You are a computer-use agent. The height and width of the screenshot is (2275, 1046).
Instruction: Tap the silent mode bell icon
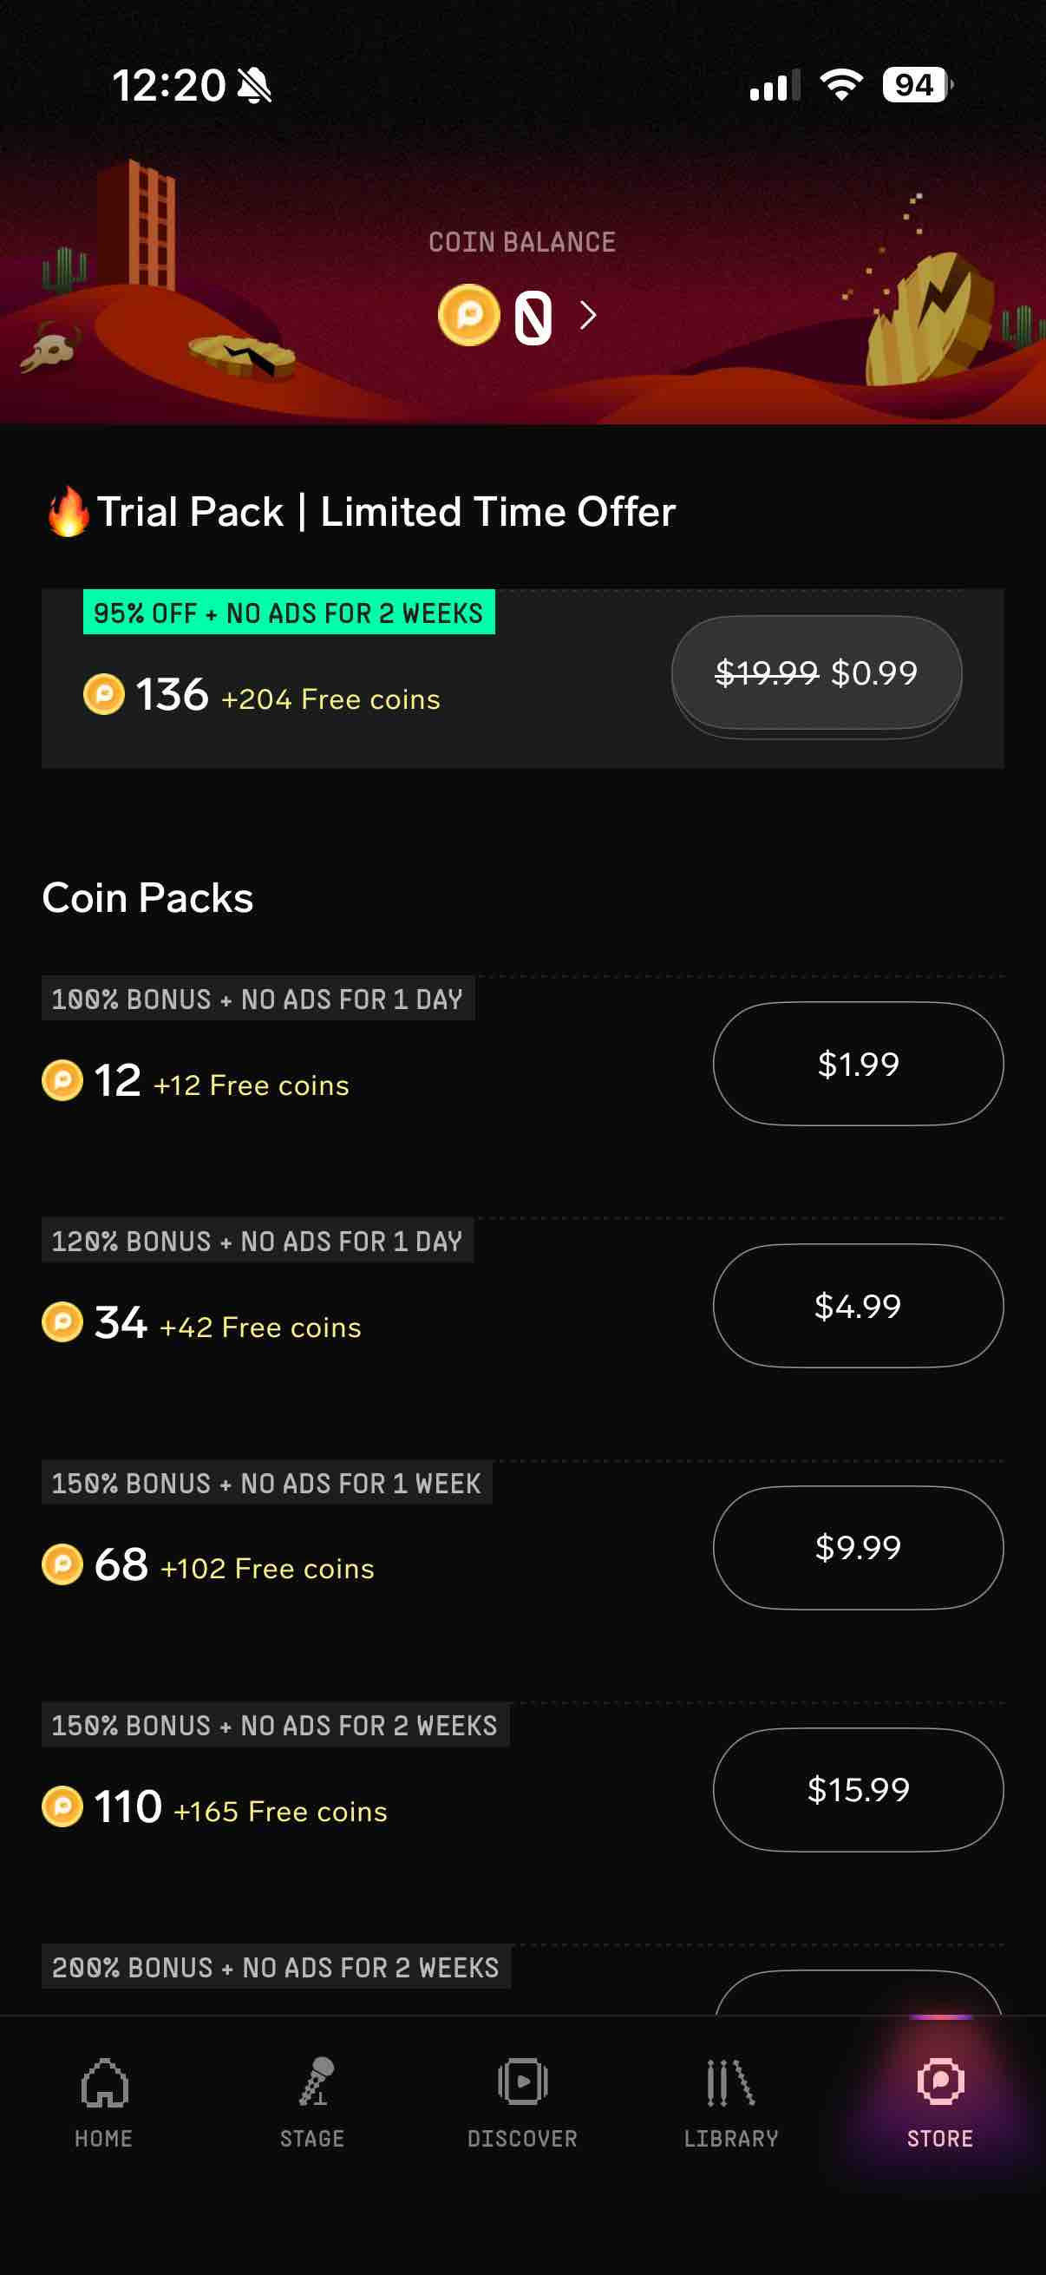(x=255, y=86)
